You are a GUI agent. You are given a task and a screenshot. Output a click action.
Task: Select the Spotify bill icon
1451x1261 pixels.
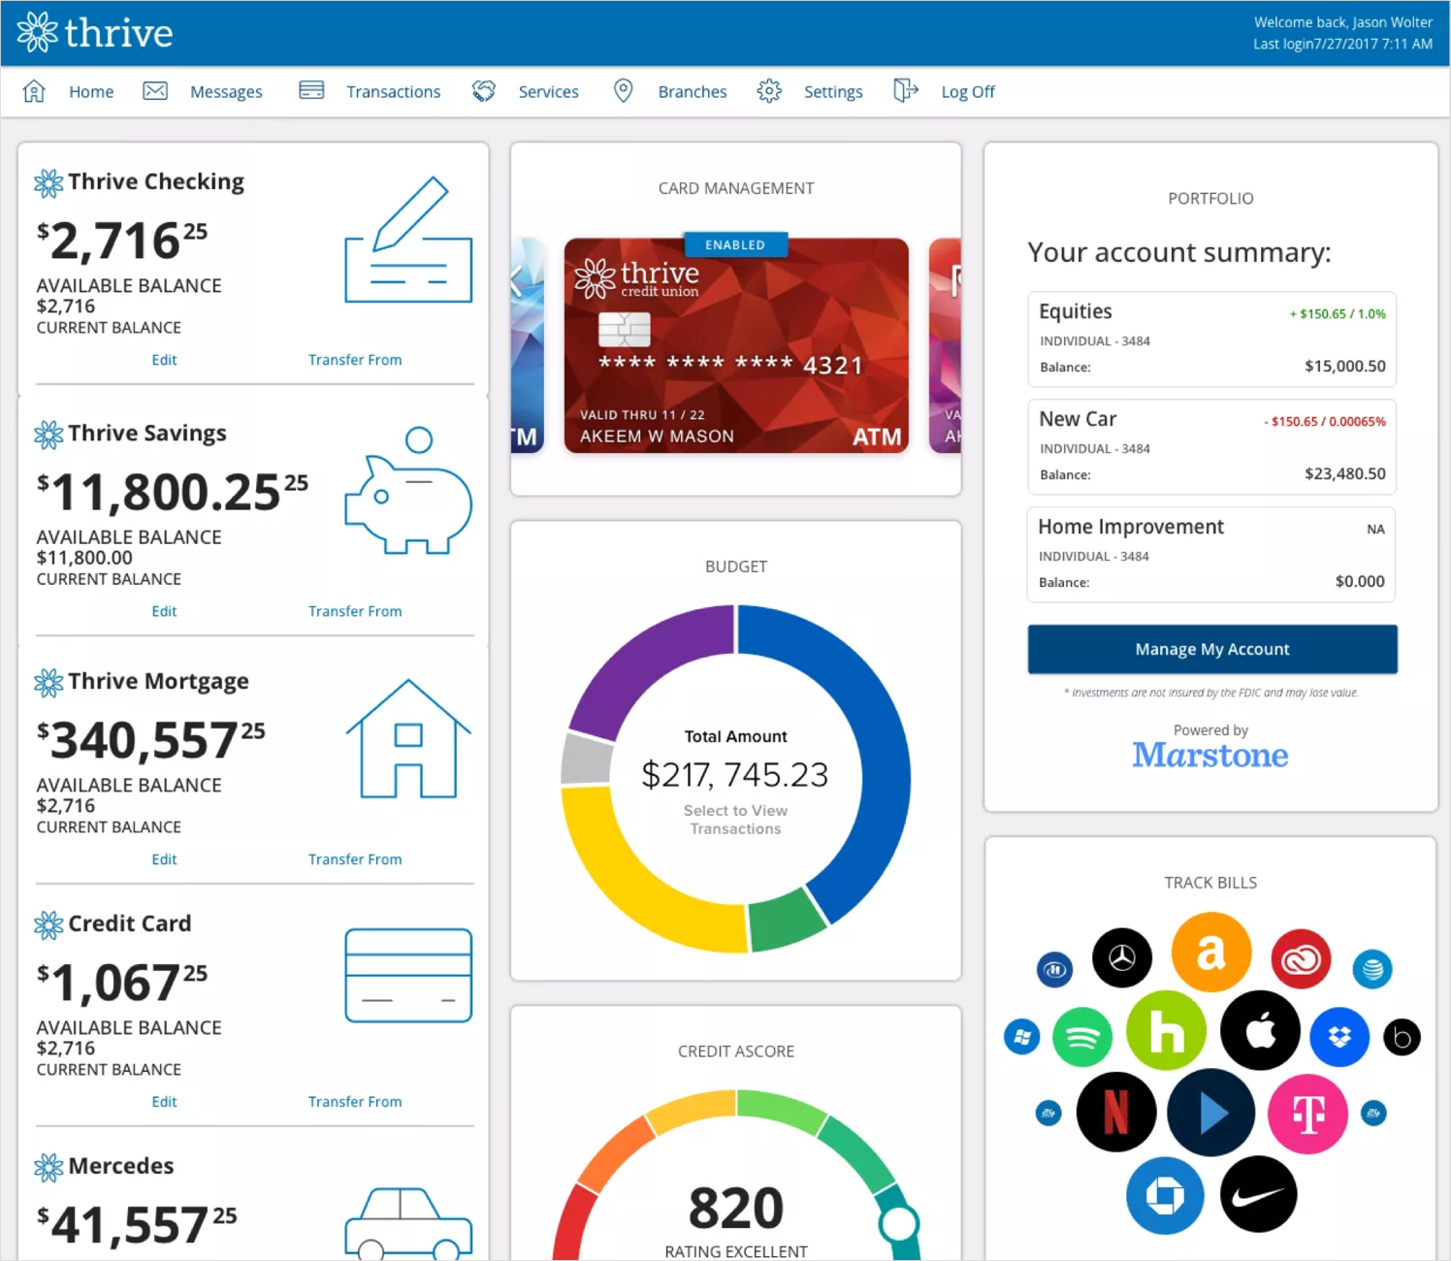(x=1082, y=1038)
